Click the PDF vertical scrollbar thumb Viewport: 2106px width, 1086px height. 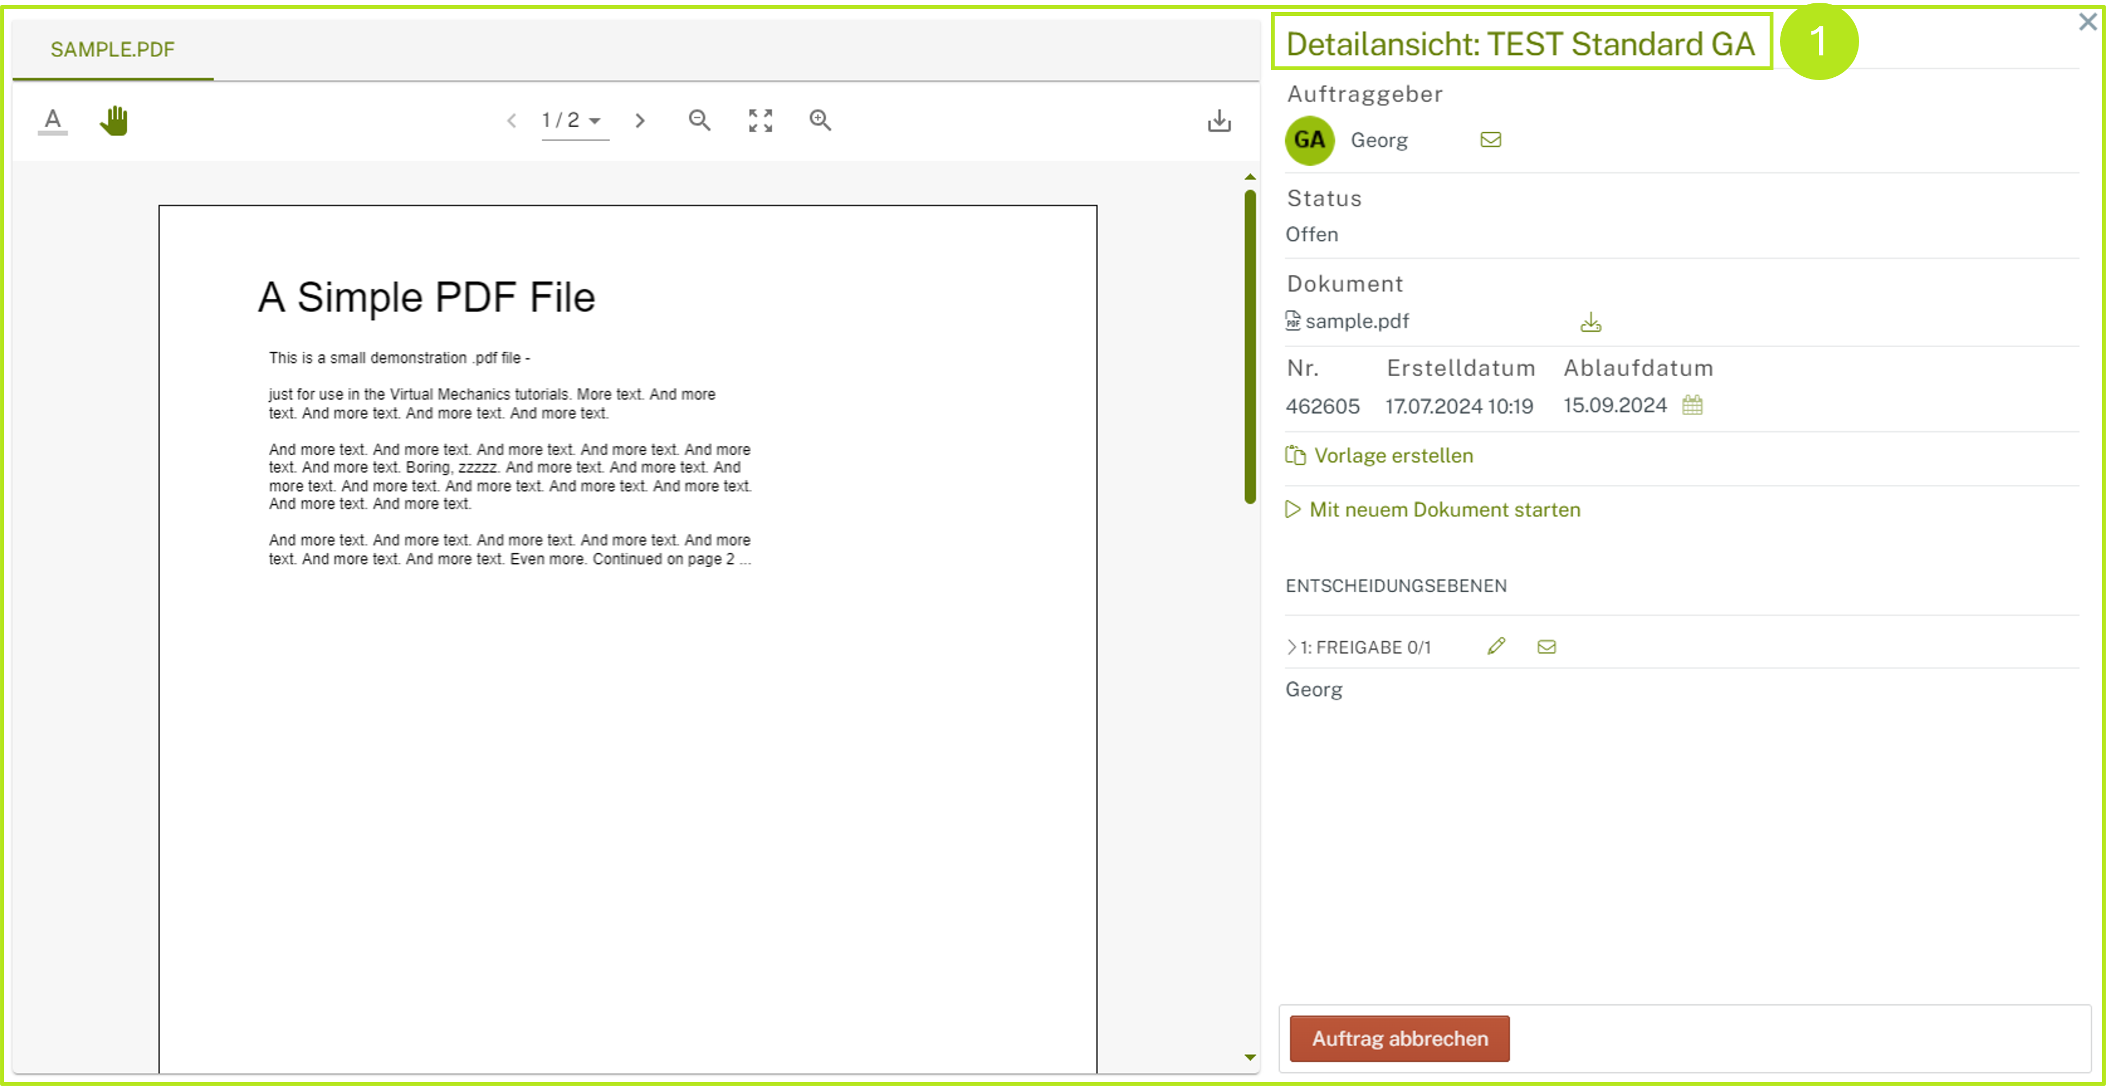[x=1250, y=347]
